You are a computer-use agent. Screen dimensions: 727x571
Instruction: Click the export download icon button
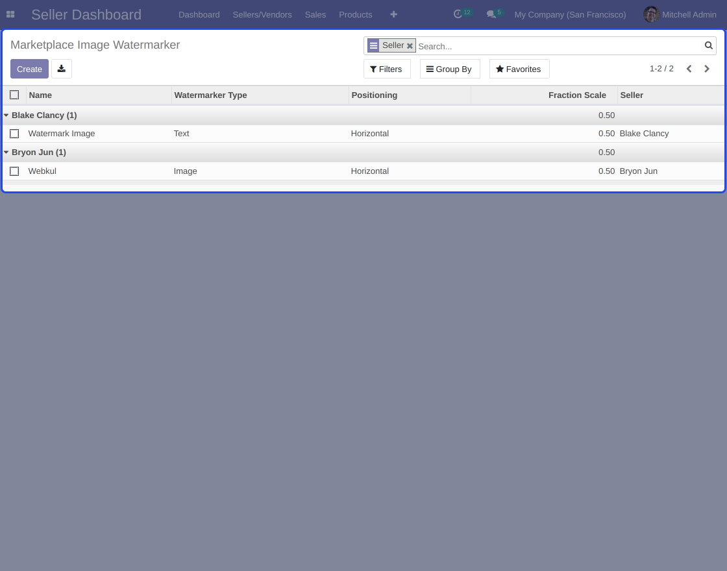(x=61, y=69)
